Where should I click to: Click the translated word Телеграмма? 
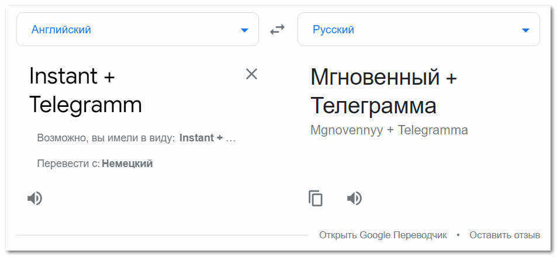coord(373,106)
